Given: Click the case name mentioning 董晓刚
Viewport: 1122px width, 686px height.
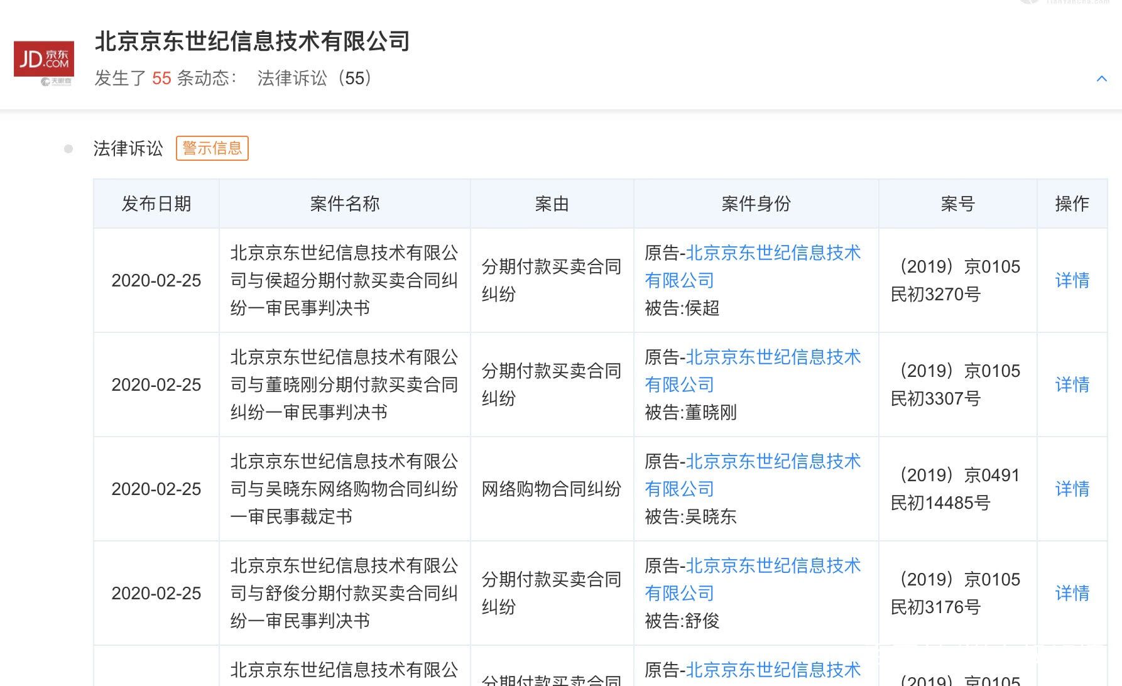Looking at the screenshot, I should (344, 384).
